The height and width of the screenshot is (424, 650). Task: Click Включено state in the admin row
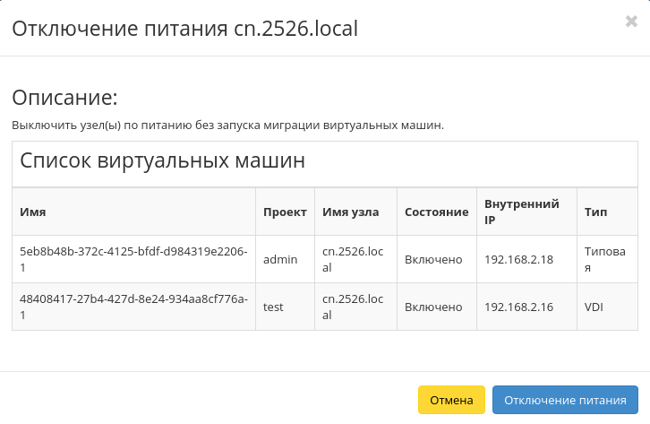[433, 259]
